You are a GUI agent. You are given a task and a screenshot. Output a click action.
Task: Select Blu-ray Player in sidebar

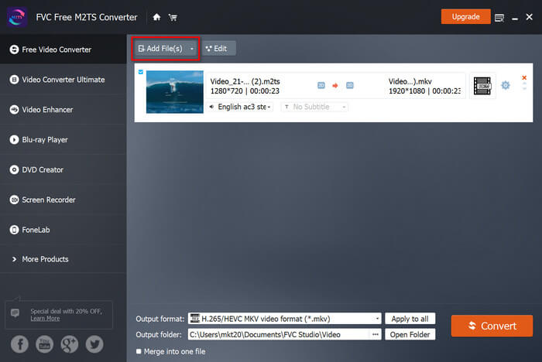(63, 140)
